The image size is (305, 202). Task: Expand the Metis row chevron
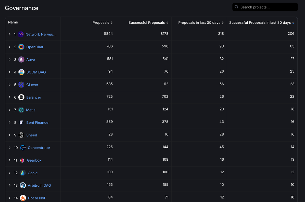pos(9,110)
